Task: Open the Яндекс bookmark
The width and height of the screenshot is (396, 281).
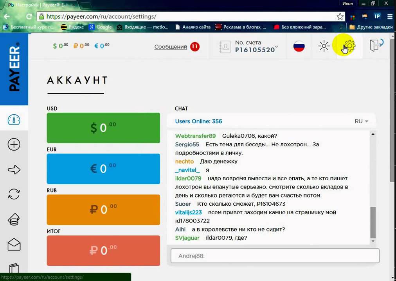Action: tap(72, 27)
